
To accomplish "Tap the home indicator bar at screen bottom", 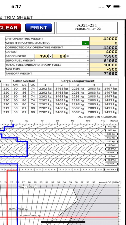I will (x=63, y=222).
